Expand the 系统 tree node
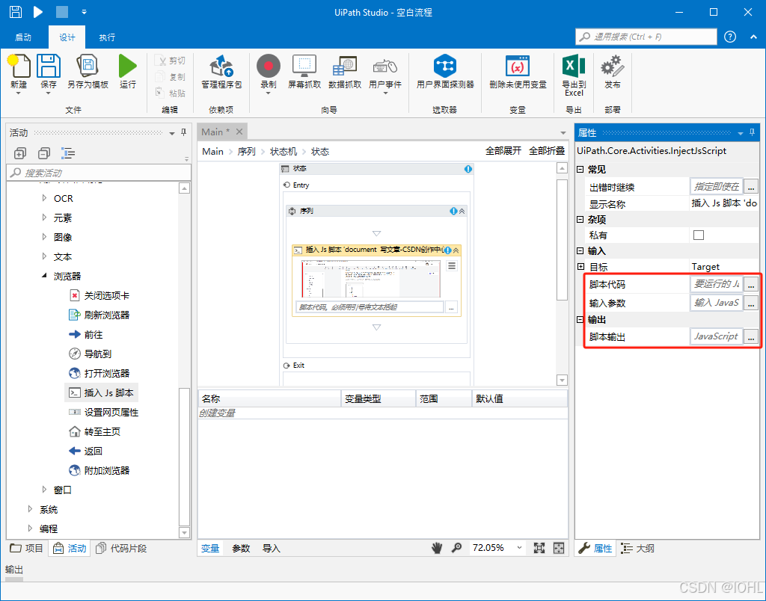 click(x=30, y=509)
